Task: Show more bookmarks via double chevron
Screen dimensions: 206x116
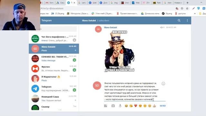Action: (x=195, y=14)
